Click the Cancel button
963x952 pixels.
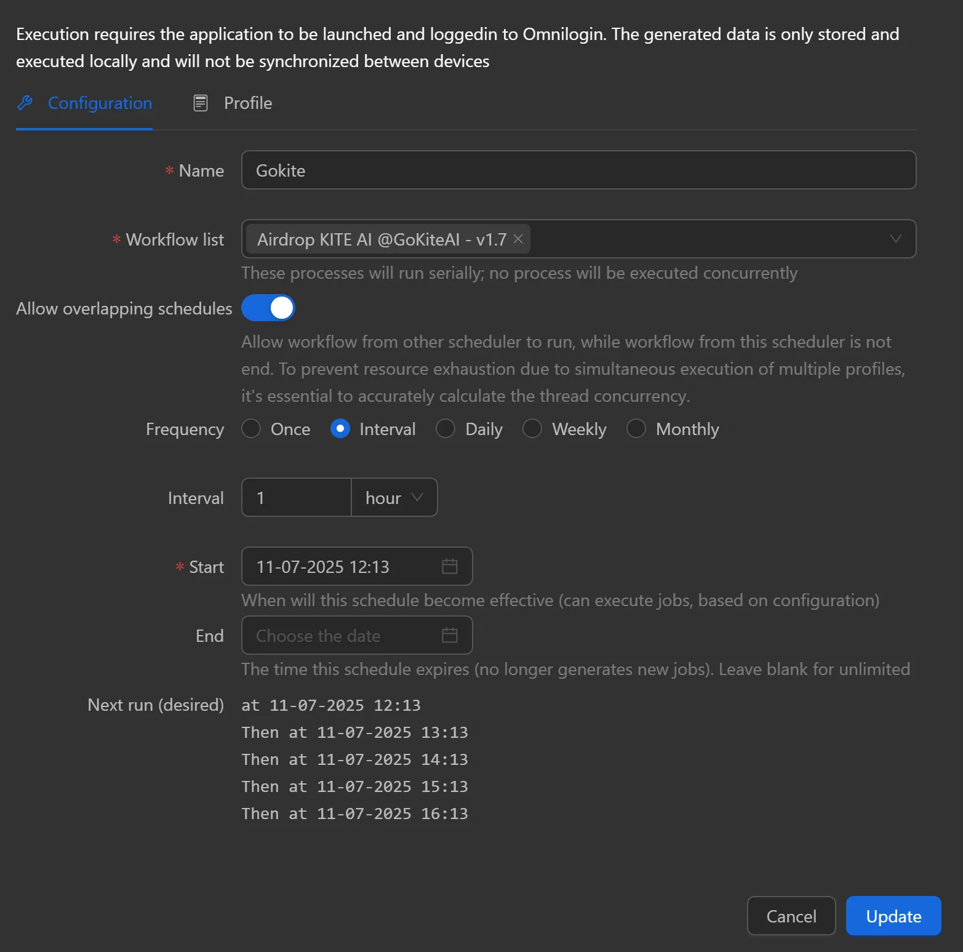click(x=791, y=916)
